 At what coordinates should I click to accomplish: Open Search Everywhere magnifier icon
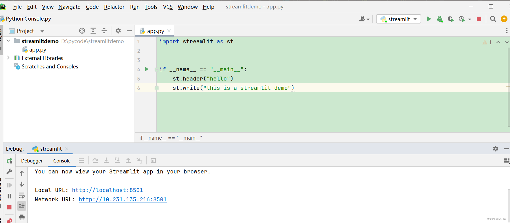coord(493,19)
